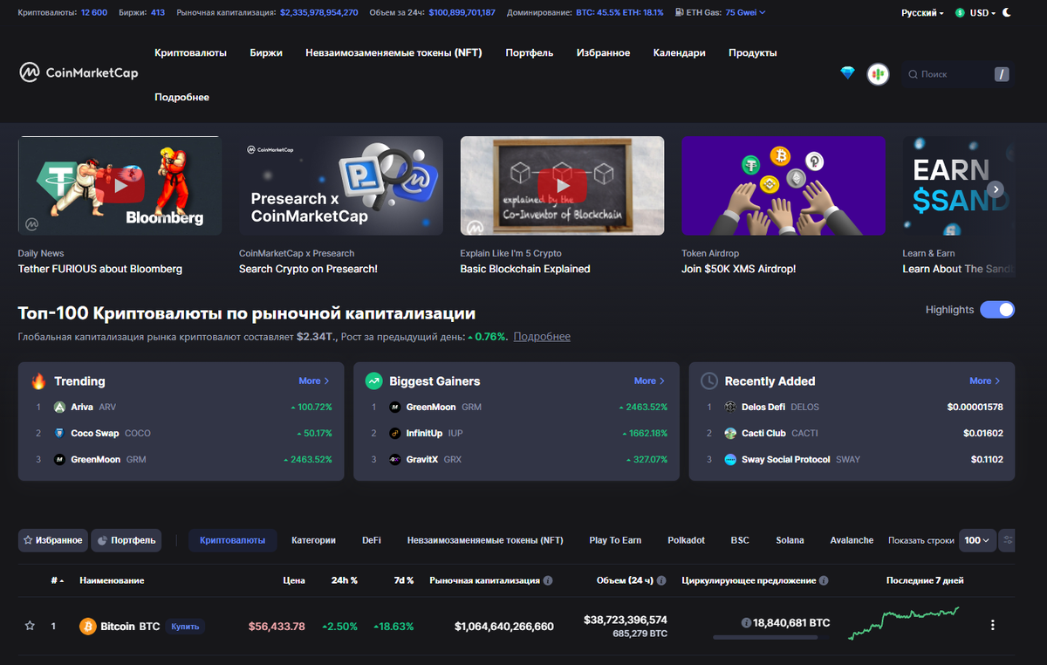Open the Биржи menu
Screen dimensions: 1047x665
click(266, 53)
